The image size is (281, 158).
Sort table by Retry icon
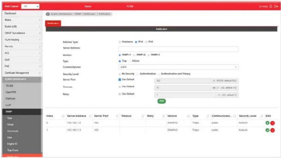(x=163, y=116)
